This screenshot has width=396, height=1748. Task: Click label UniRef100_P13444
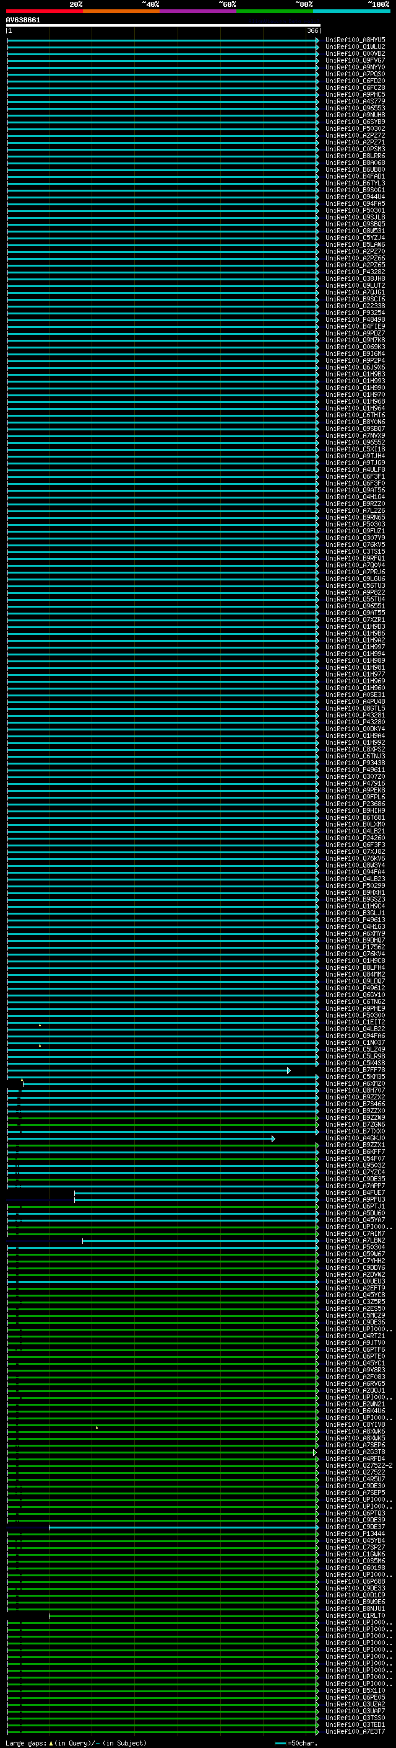(x=355, y=1534)
